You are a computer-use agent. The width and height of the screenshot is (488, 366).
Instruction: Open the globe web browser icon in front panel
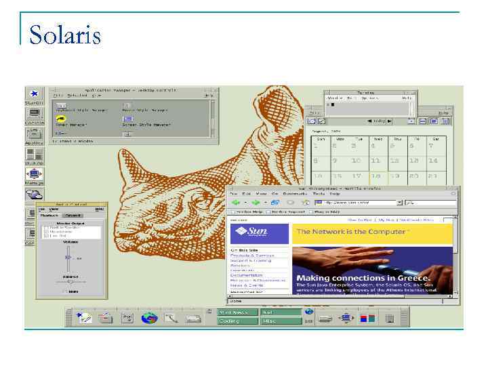click(150, 318)
